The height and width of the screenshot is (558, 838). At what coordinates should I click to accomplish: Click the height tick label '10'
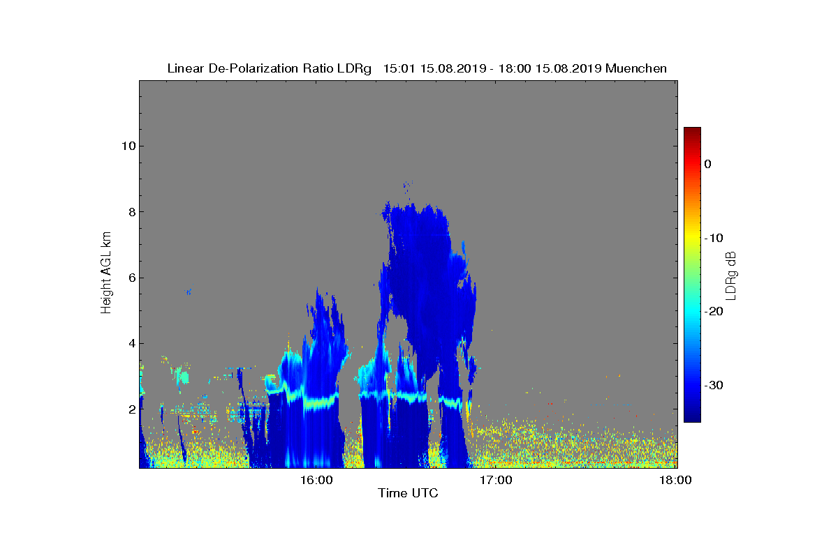[128, 146]
